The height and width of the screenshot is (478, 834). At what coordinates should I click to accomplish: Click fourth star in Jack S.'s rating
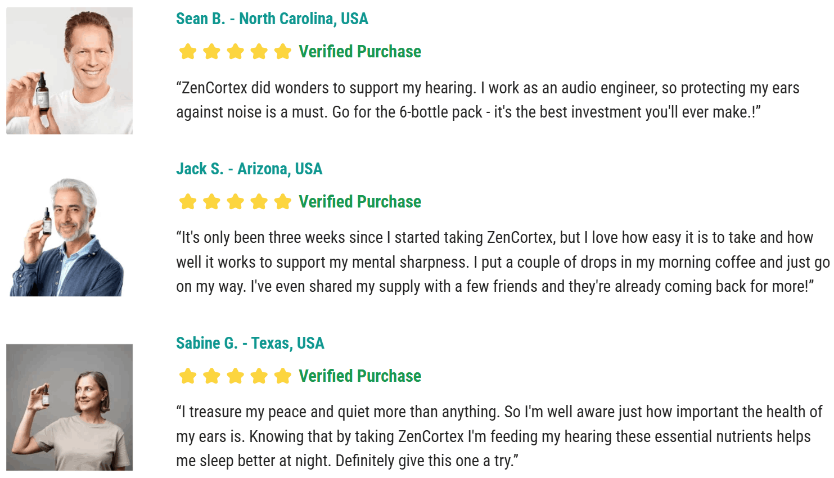pyautogui.click(x=259, y=202)
